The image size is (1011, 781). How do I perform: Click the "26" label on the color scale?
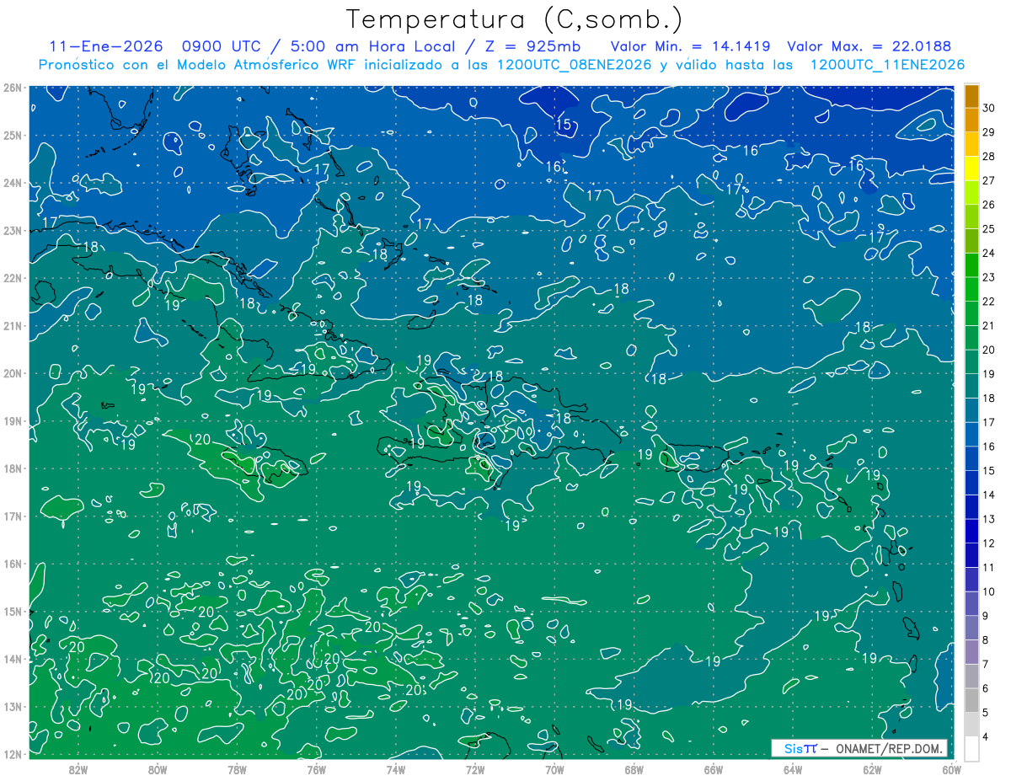click(989, 204)
